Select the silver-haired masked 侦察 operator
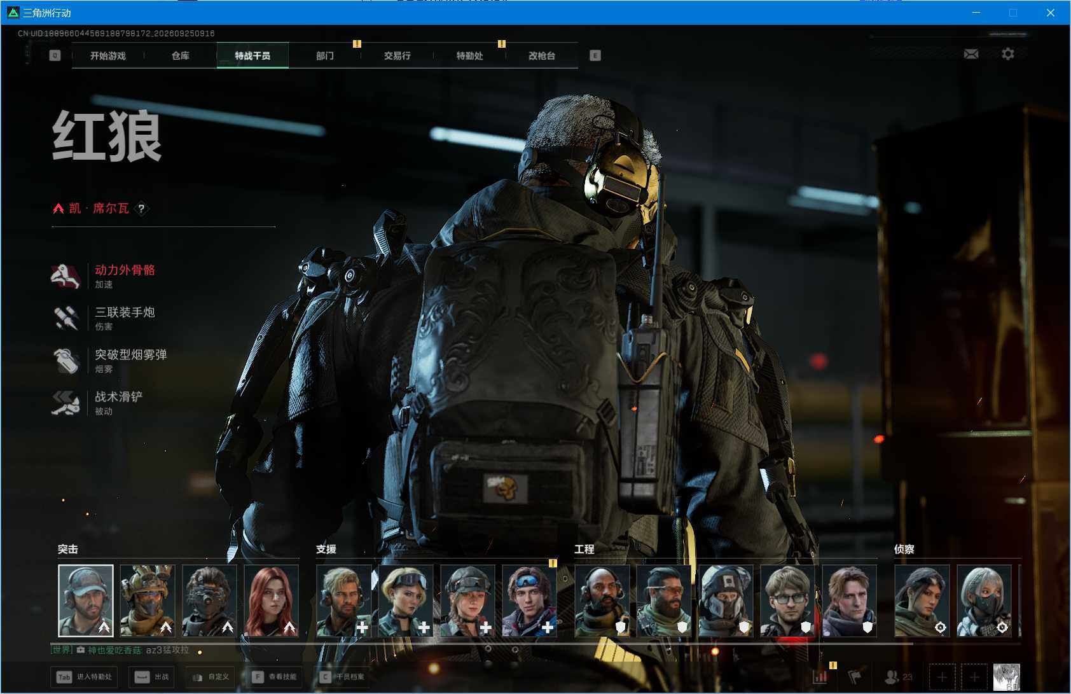The height and width of the screenshot is (694, 1071). pos(984,600)
